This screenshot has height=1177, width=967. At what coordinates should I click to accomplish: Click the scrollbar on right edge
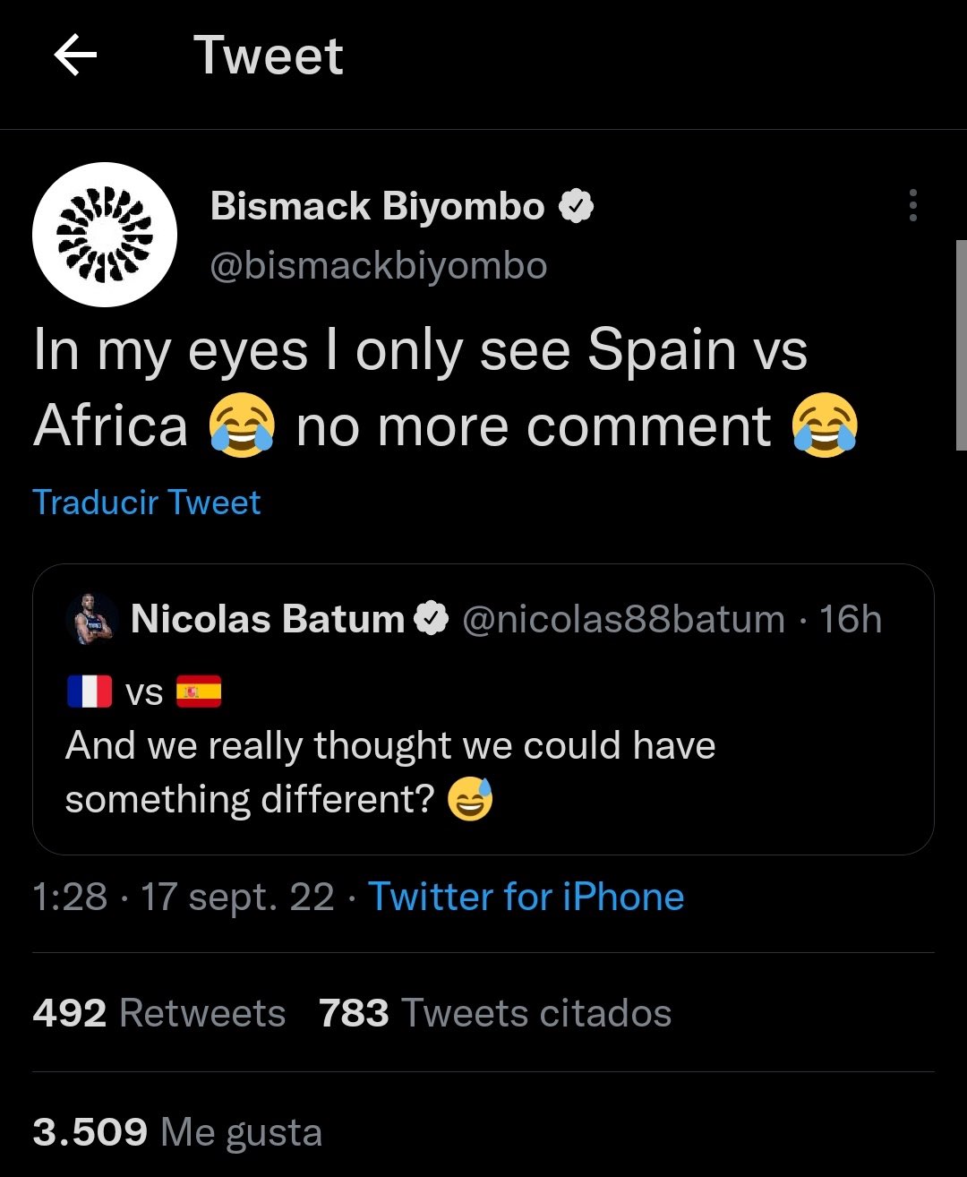click(x=962, y=345)
